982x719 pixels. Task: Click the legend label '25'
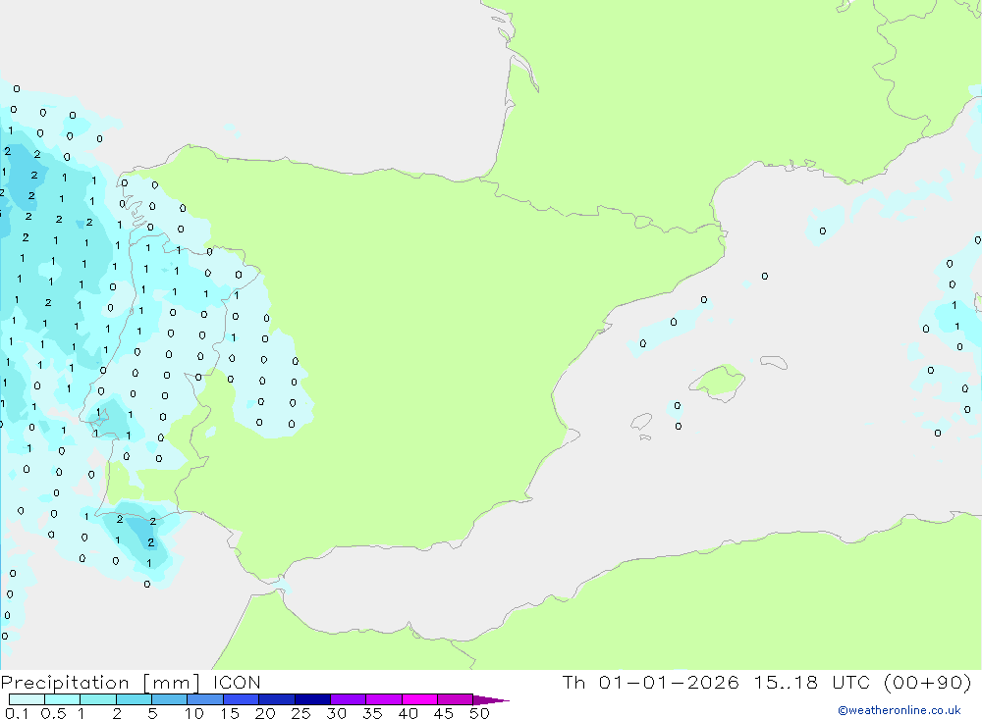click(x=300, y=713)
